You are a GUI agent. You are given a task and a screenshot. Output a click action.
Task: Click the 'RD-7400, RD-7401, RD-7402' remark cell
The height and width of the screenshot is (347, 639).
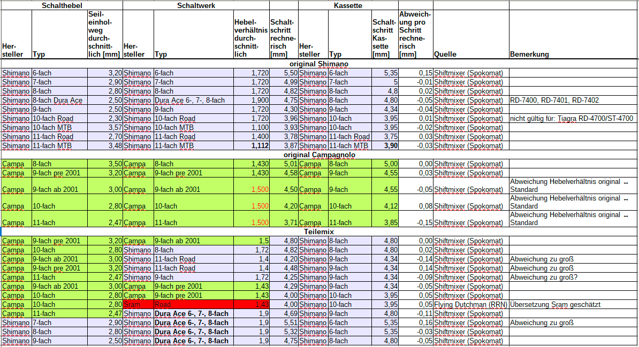coord(573,100)
